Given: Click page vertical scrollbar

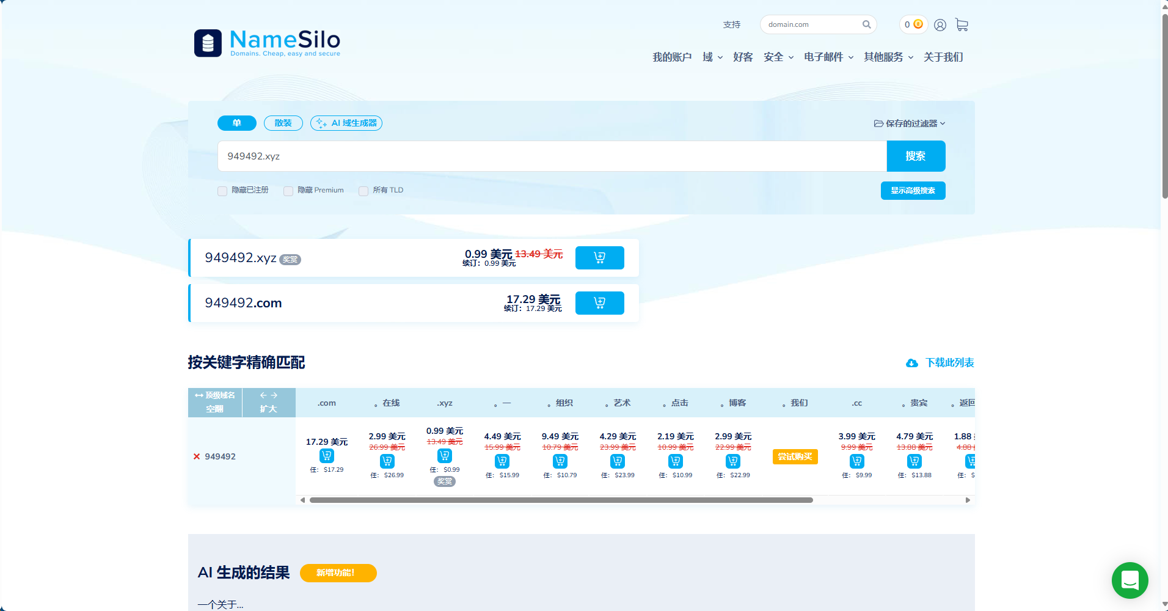Looking at the screenshot, I should (1164, 107).
